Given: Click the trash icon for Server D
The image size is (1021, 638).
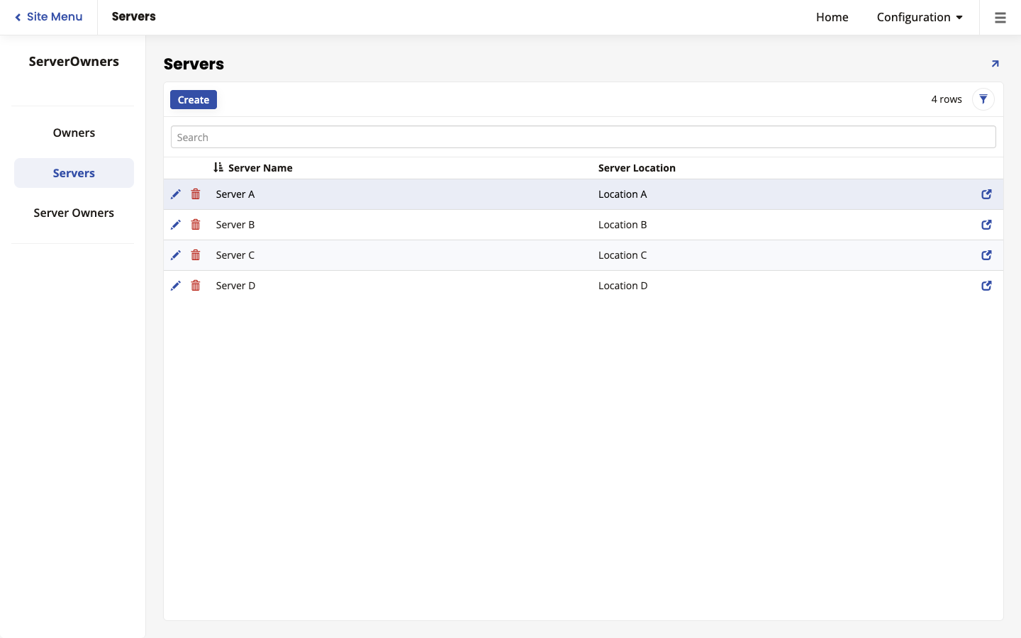Looking at the screenshot, I should [x=196, y=286].
